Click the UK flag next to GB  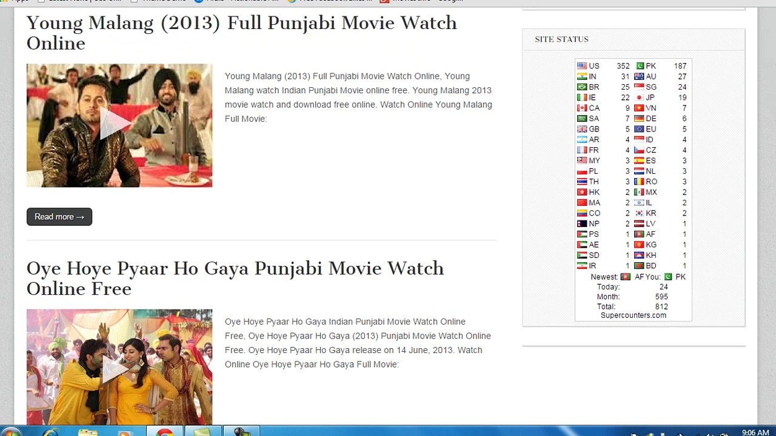coord(582,129)
